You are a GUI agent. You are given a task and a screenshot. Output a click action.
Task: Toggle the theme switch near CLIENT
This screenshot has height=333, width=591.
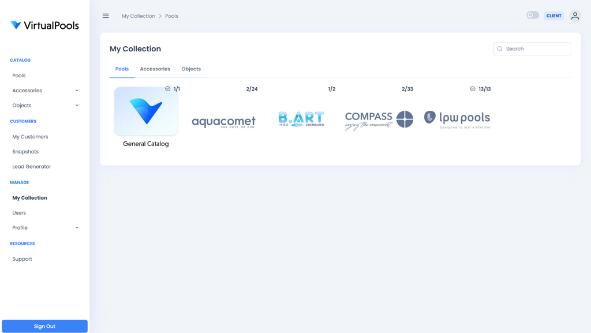tap(533, 16)
